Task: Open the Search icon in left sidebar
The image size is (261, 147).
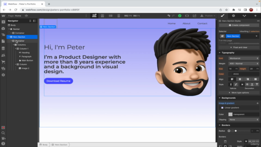Action: [3, 133]
